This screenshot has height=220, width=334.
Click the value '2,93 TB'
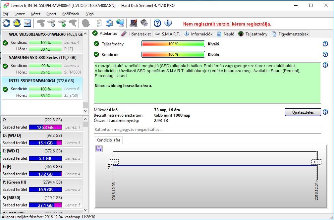[161, 121]
